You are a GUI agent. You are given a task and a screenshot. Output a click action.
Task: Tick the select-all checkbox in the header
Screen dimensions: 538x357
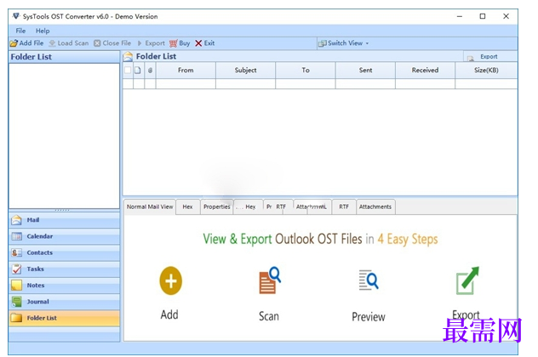tap(128, 71)
